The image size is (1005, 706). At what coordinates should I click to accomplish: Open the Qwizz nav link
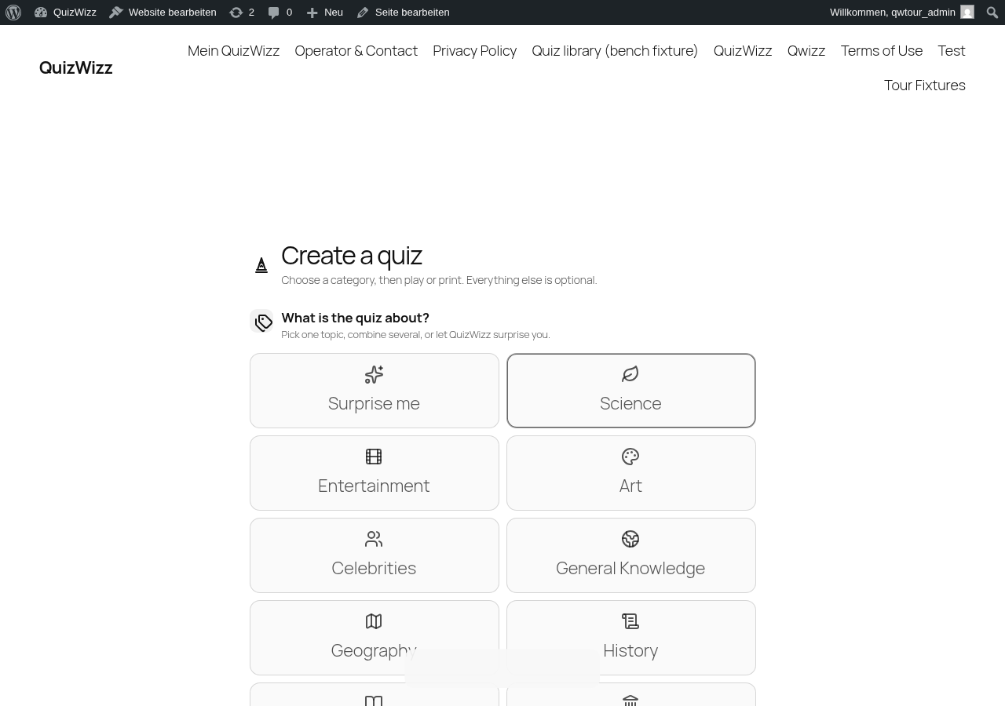[x=806, y=50]
